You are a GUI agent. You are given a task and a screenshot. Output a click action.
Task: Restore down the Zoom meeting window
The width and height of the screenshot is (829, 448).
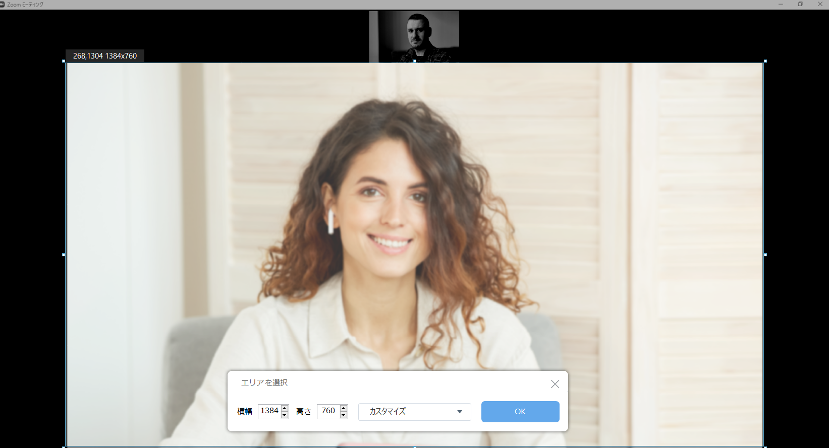(800, 5)
